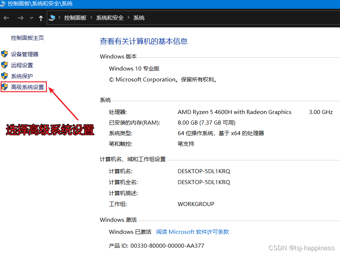340x255 pixels.
Task: Expand chevron before 控制面板 in breadcrumb
Action: click(60, 17)
